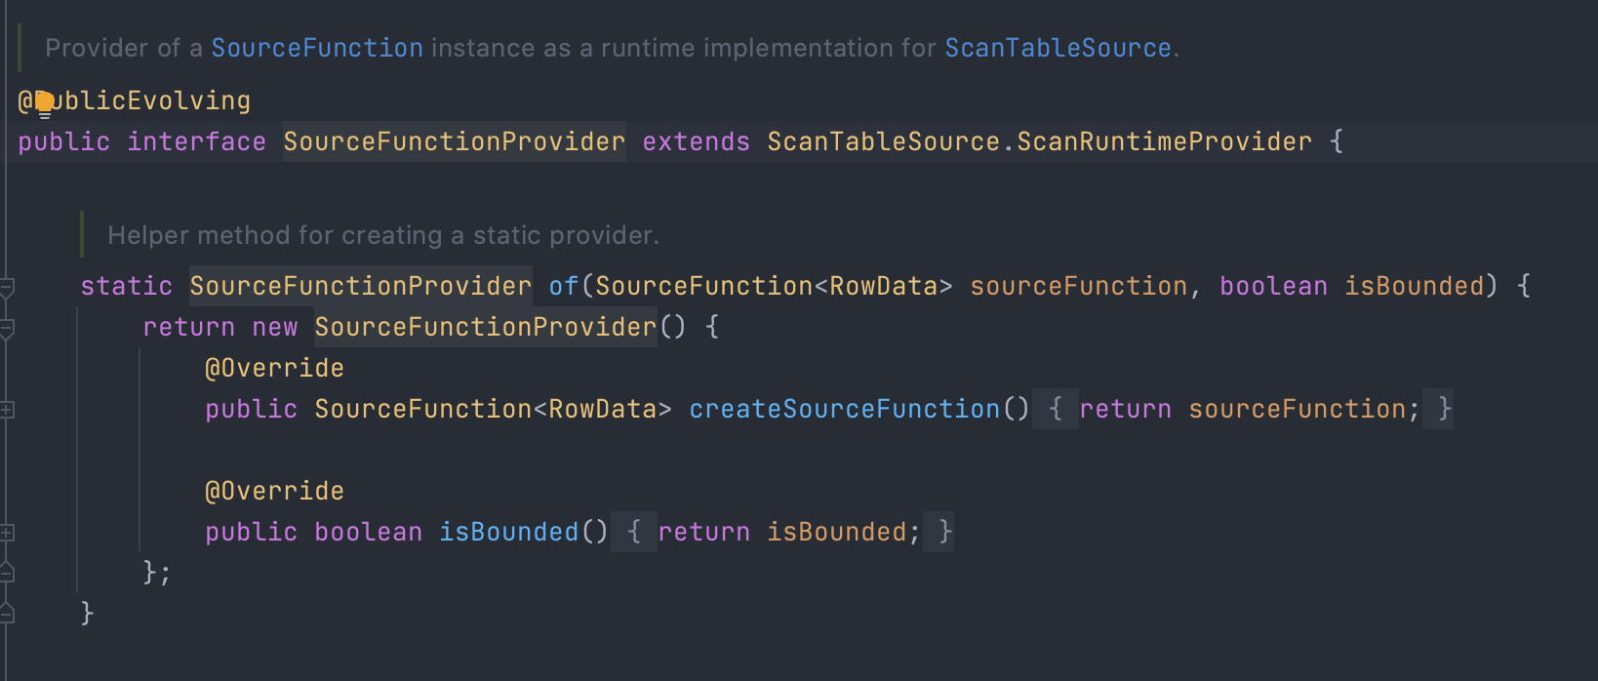
Task: Collapse the return new SourceFunctionProvider block
Action: tap(7, 329)
